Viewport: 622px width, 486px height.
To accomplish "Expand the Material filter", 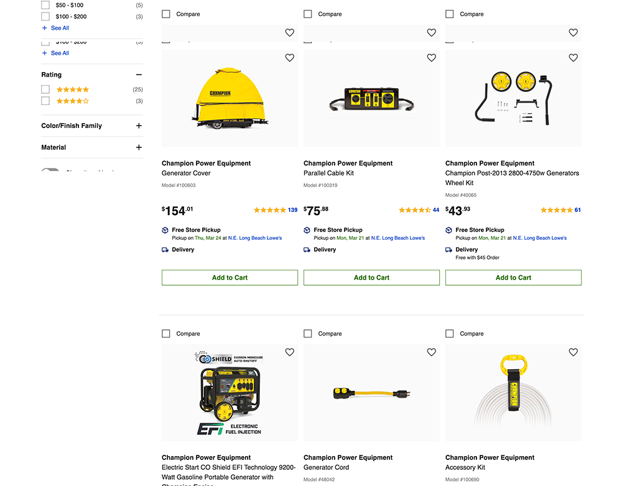I will 139,147.
